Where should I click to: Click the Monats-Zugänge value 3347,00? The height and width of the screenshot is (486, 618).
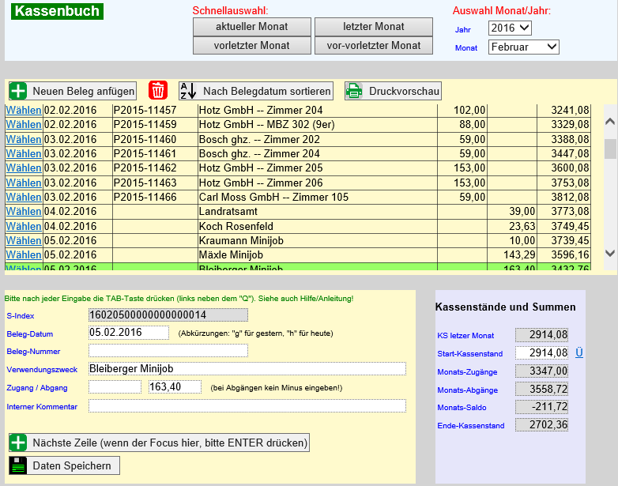tap(541, 371)
